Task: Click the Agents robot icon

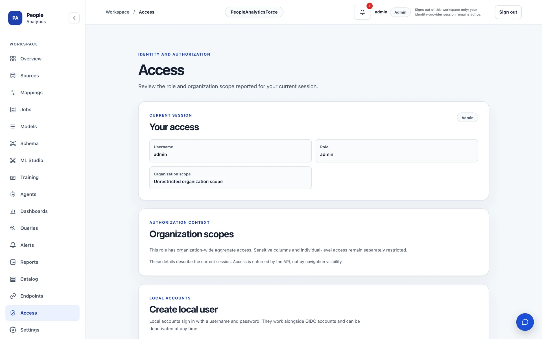Action: click(x=13, y=194)
